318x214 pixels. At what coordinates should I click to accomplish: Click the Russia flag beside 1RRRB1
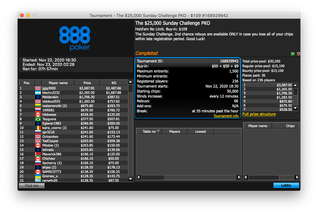coord(38,110)
